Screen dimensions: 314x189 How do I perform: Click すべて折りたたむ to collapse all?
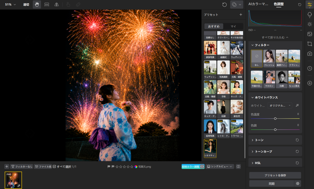point(275,37)
